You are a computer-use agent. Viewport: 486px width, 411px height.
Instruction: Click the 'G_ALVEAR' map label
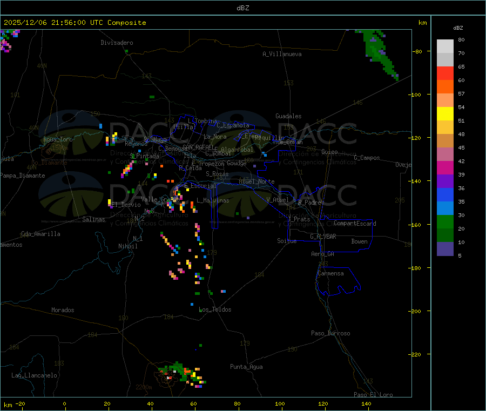[x=323, y=237]
